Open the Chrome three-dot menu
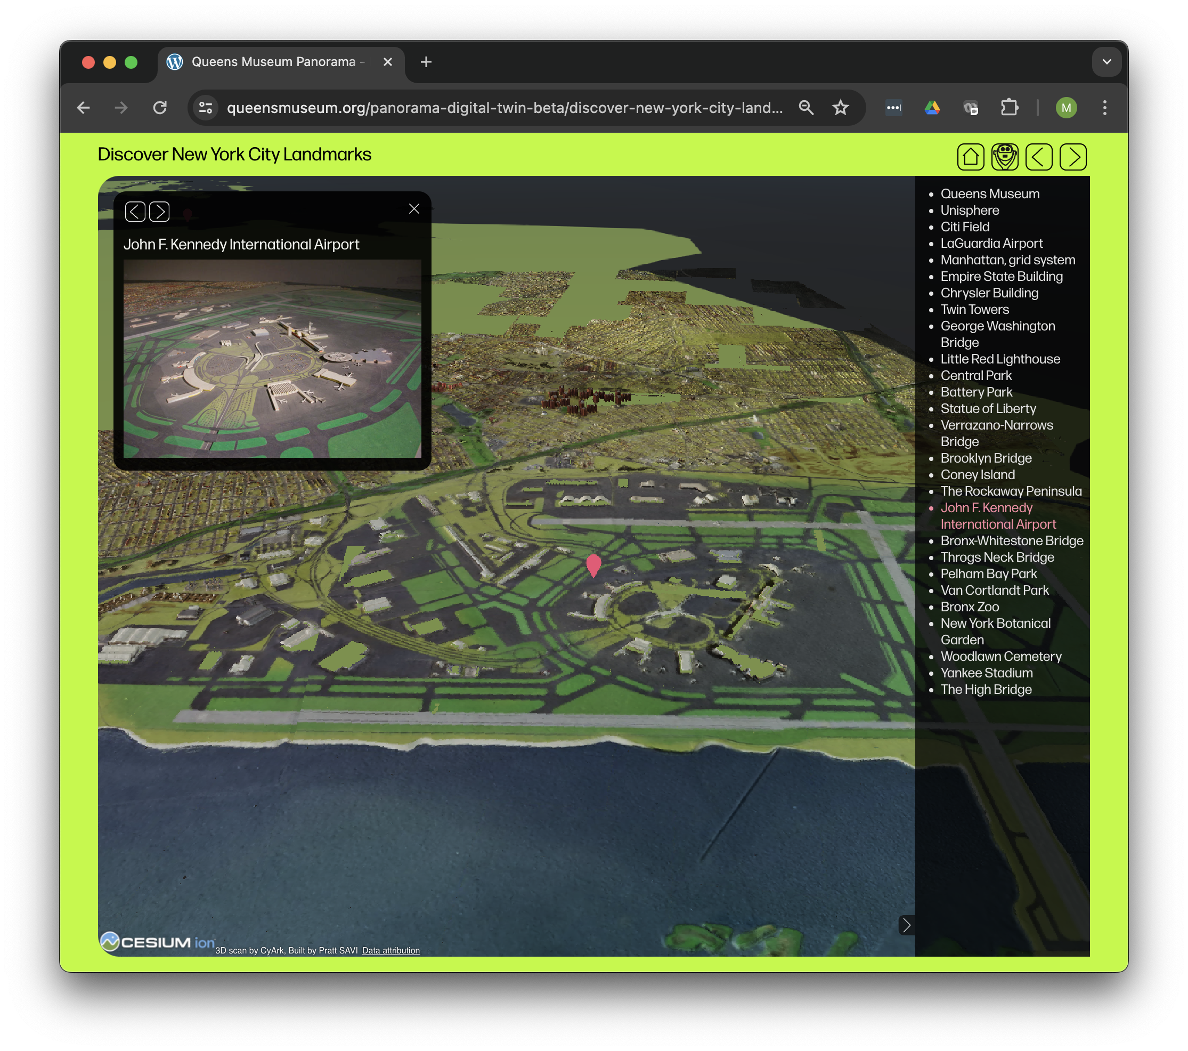 [1104, 108]
